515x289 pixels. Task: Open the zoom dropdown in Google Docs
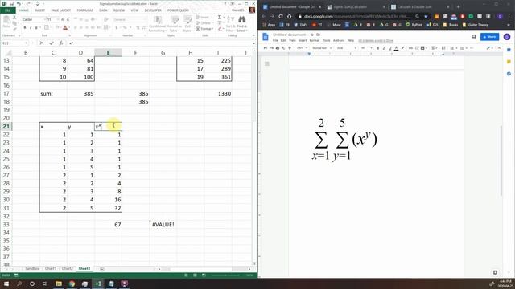(x=302, y=48)
